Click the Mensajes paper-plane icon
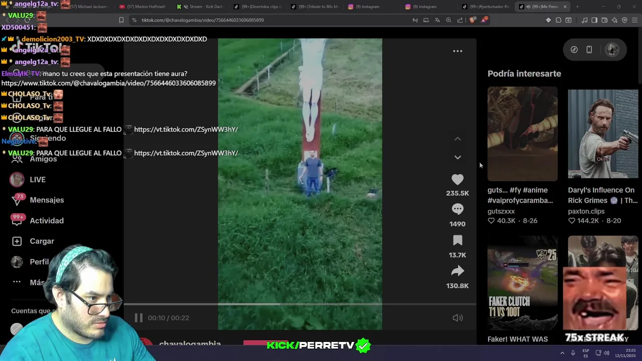This screenshot has height=361, width=642. pos(17,200)
